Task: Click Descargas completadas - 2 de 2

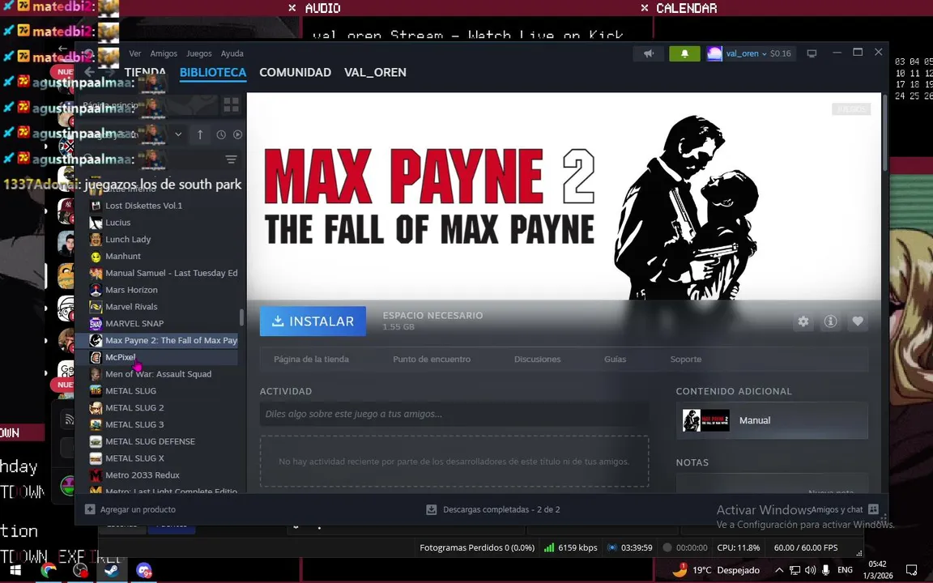Action: 501,509
